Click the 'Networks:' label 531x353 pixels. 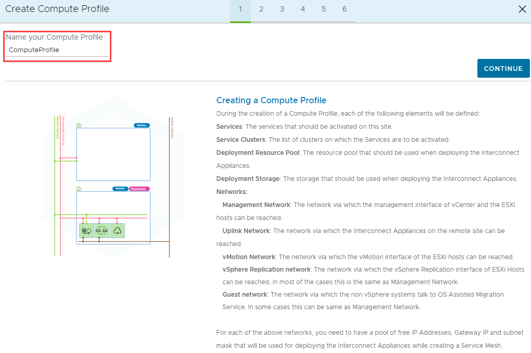pyautogui.click(x=232, y=192)
